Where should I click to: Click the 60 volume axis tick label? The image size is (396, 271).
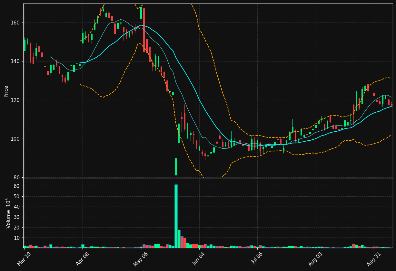point(17,186)
